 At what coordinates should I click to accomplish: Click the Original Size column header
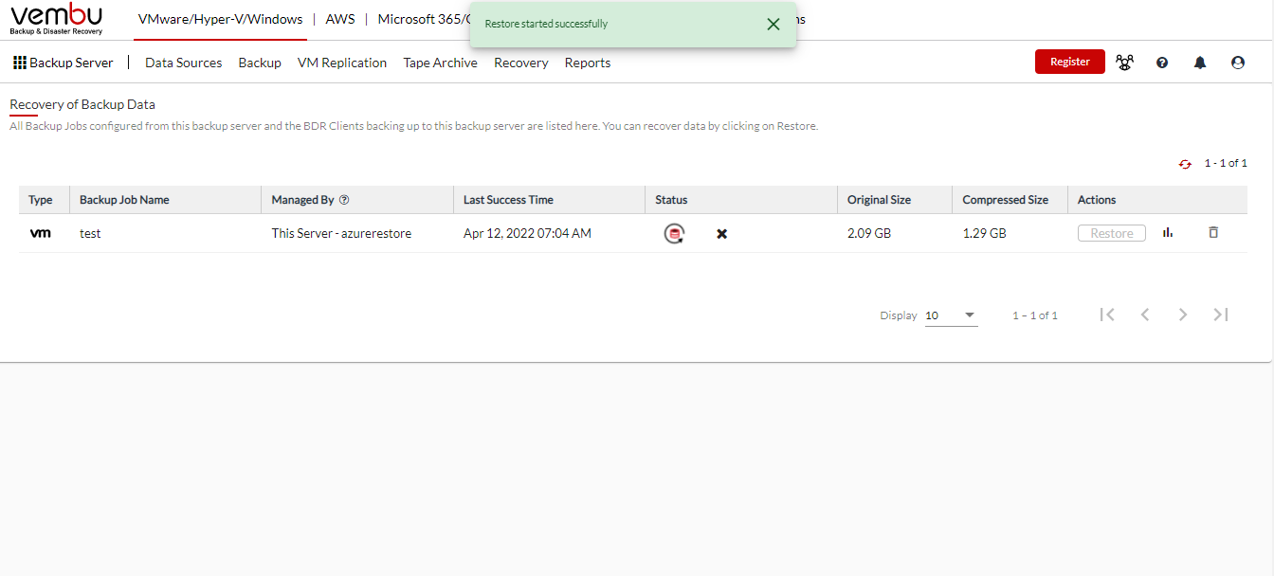click(x=879, y=200)
